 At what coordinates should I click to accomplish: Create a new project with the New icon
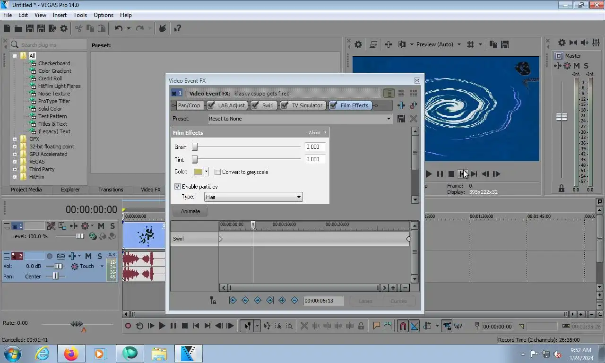[x=7, y=29]
